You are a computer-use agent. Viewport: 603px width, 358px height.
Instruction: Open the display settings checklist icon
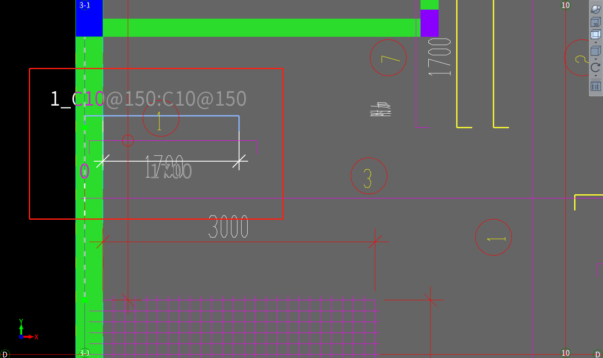(x=595, y=86)
